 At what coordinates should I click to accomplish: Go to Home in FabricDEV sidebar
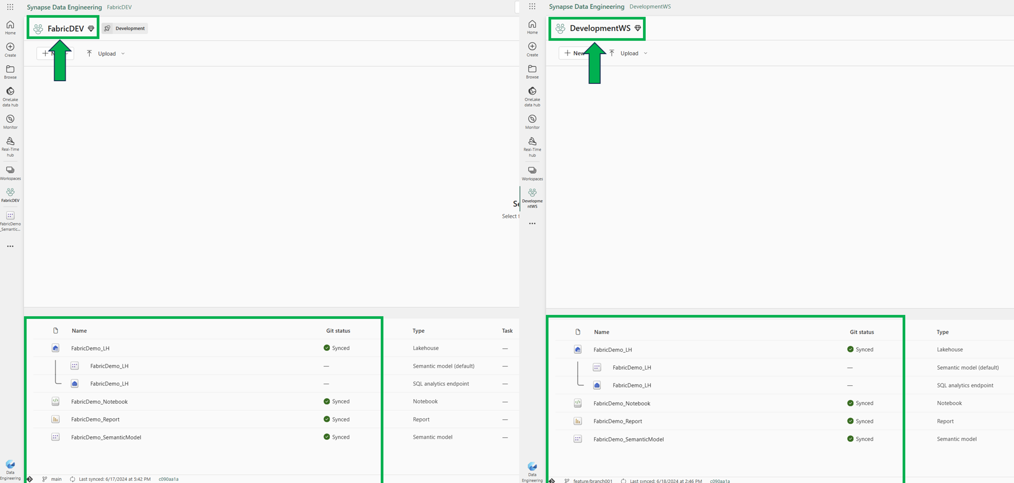pyautogui.click(x=10, y=28)
